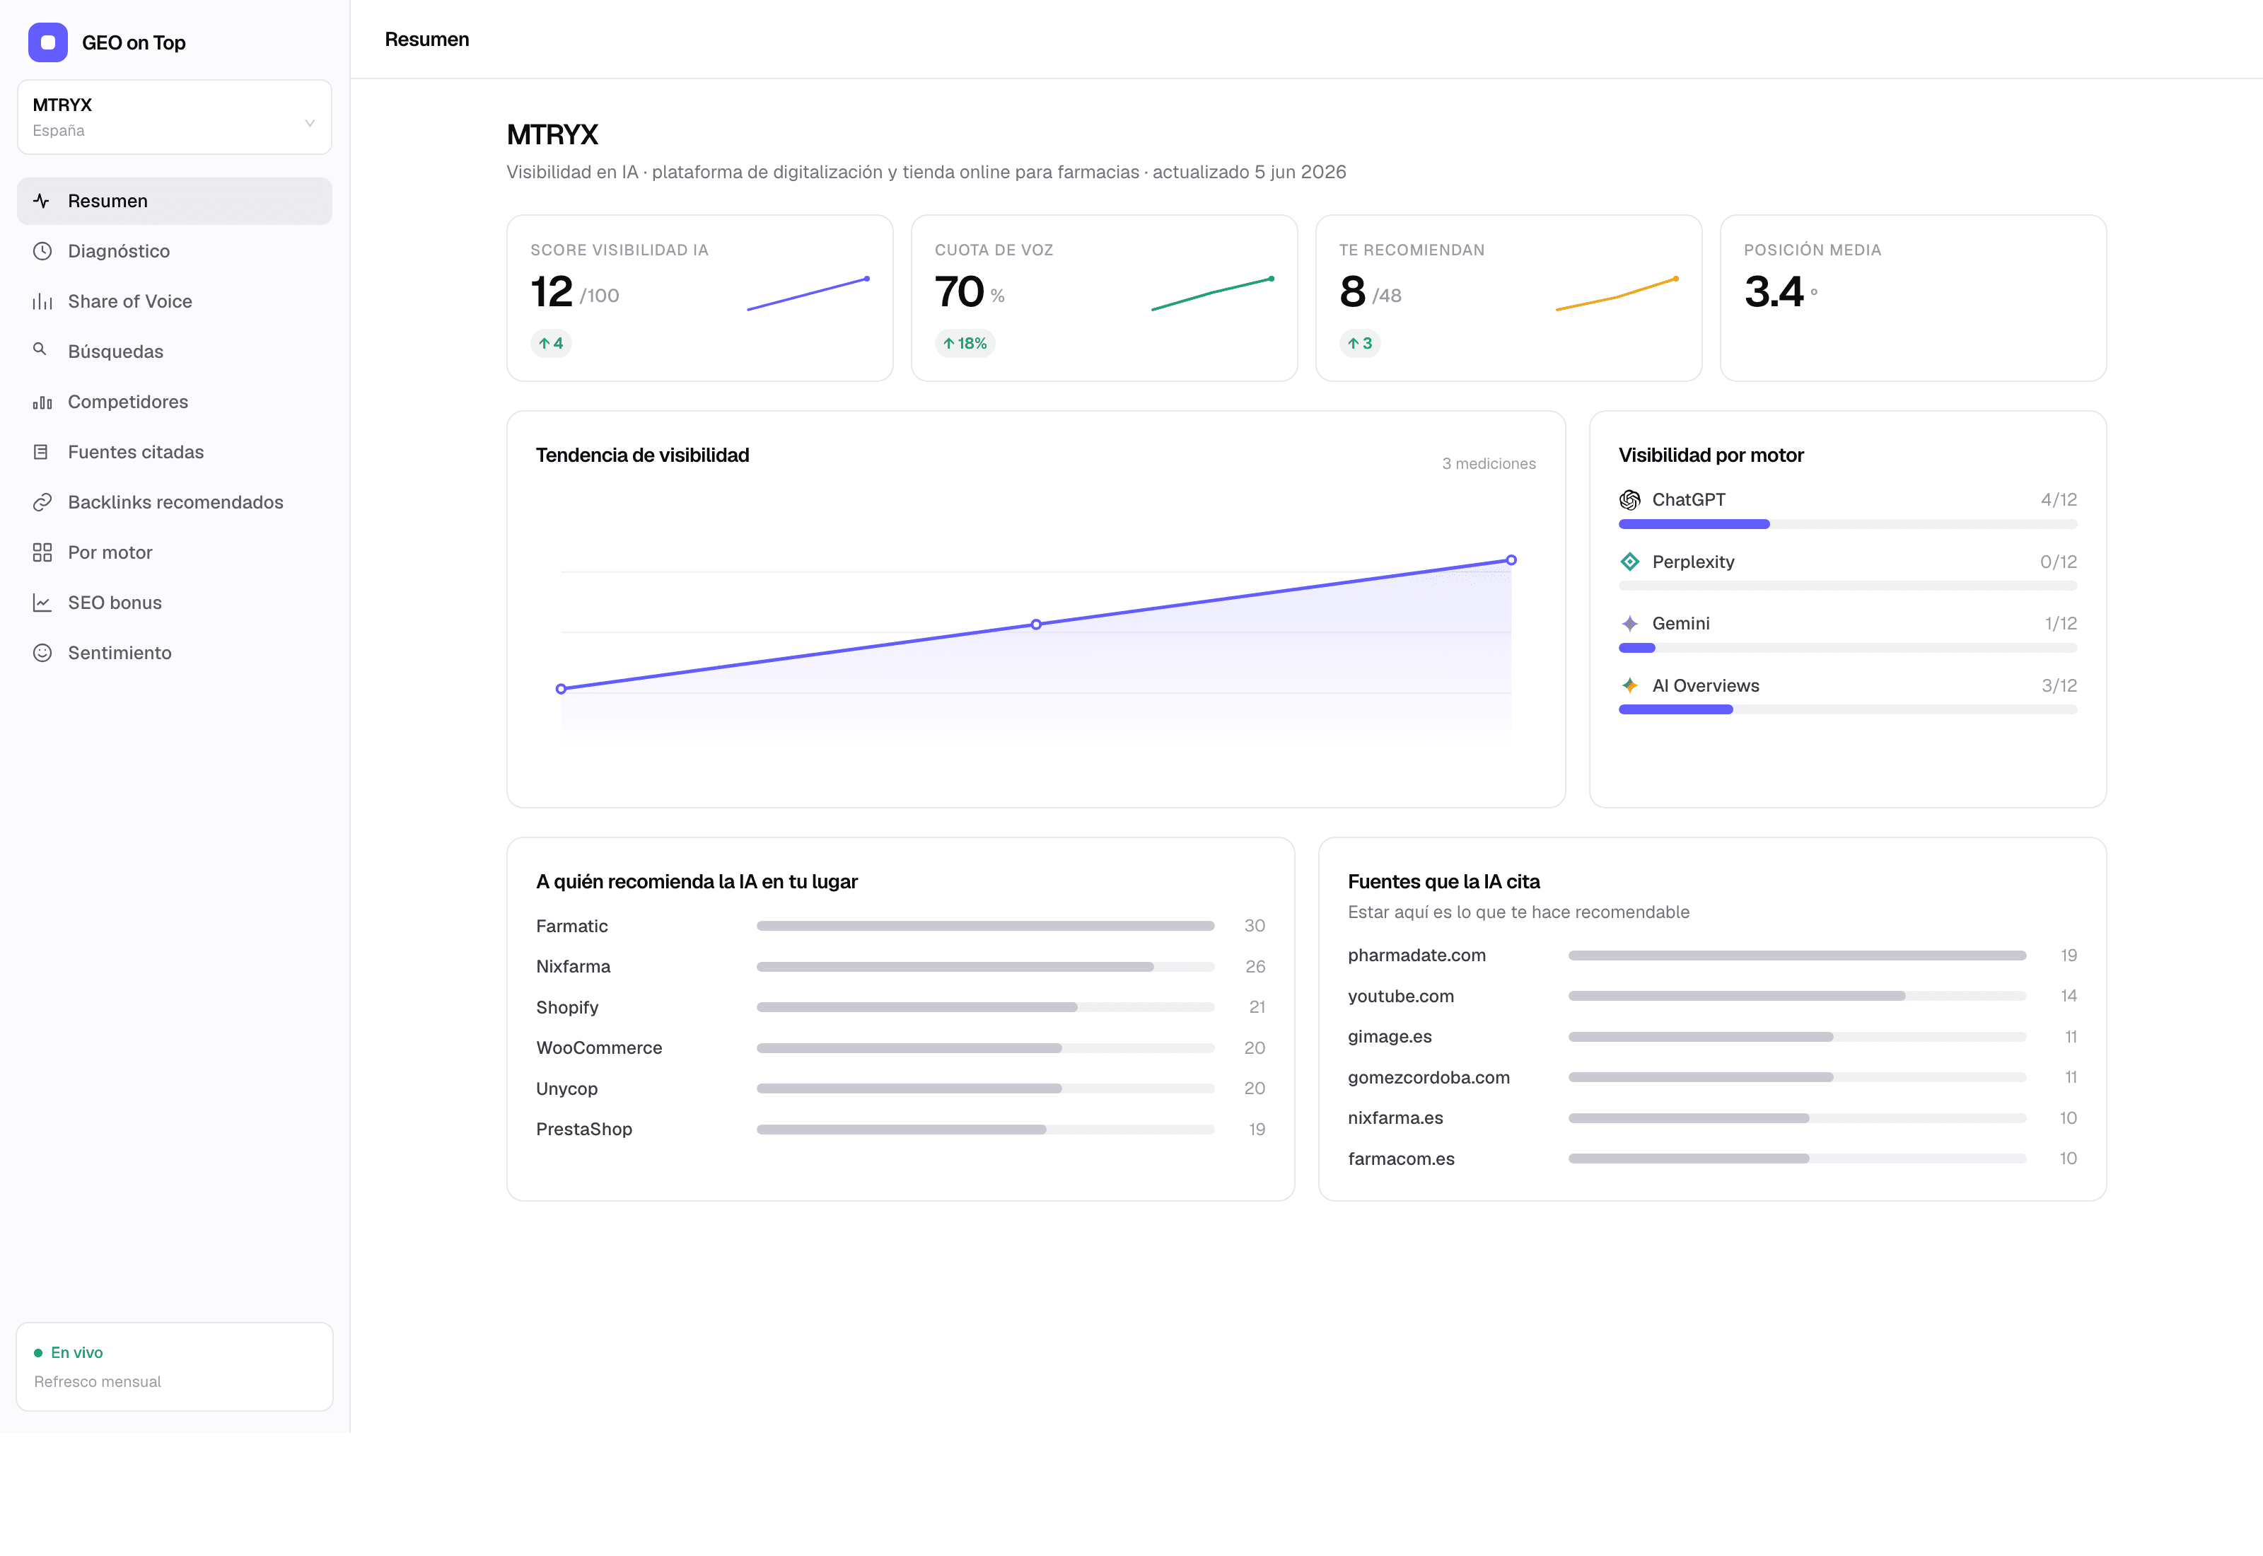
Task: Select the Unycop competitor row
Action: coord(900,1089)
